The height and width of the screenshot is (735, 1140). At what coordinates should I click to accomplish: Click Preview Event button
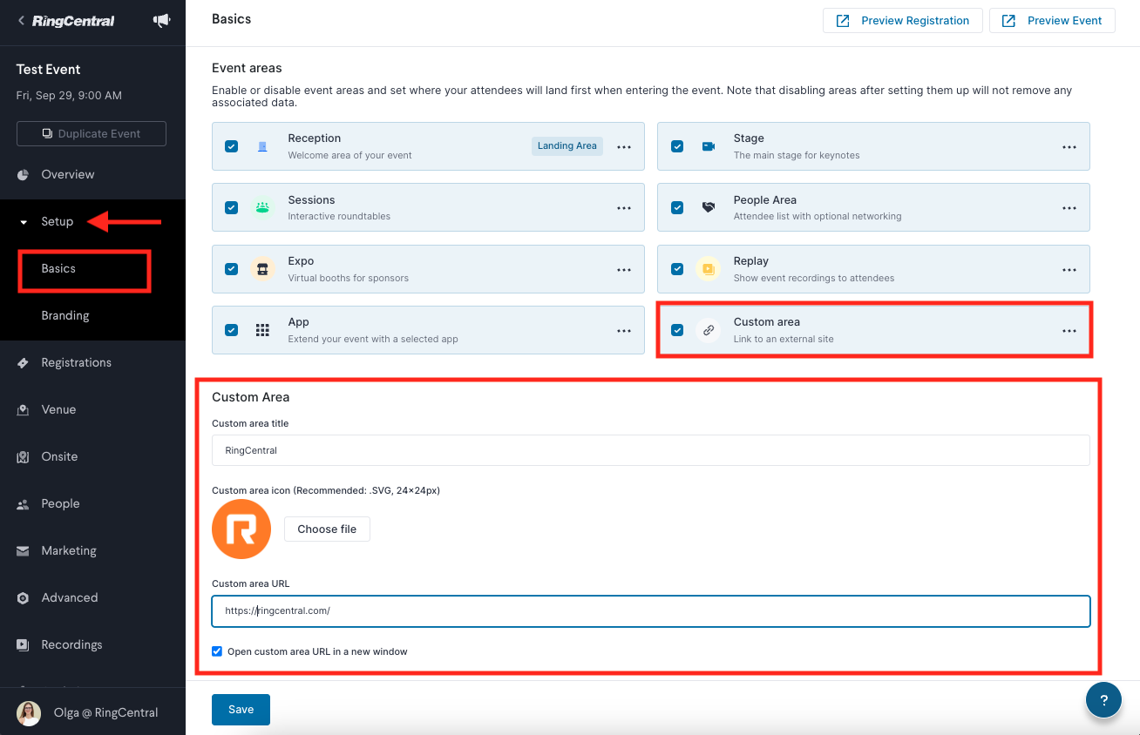click(1052, 21)
